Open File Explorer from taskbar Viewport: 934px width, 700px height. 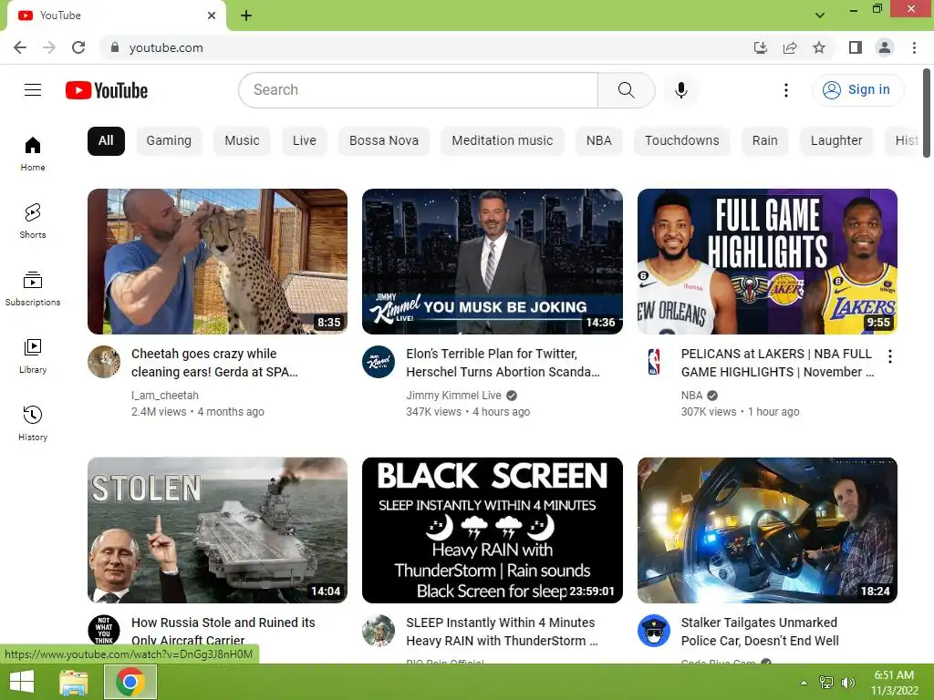coord(74,682)
